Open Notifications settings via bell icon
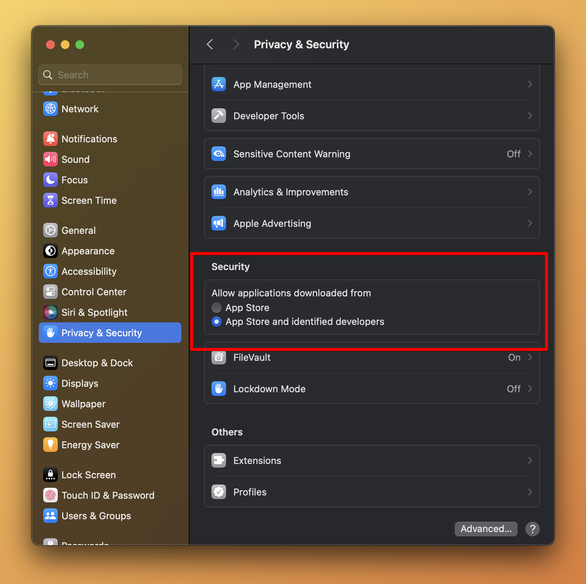Viewport: 586px width, 584px height. pos(50,139)
